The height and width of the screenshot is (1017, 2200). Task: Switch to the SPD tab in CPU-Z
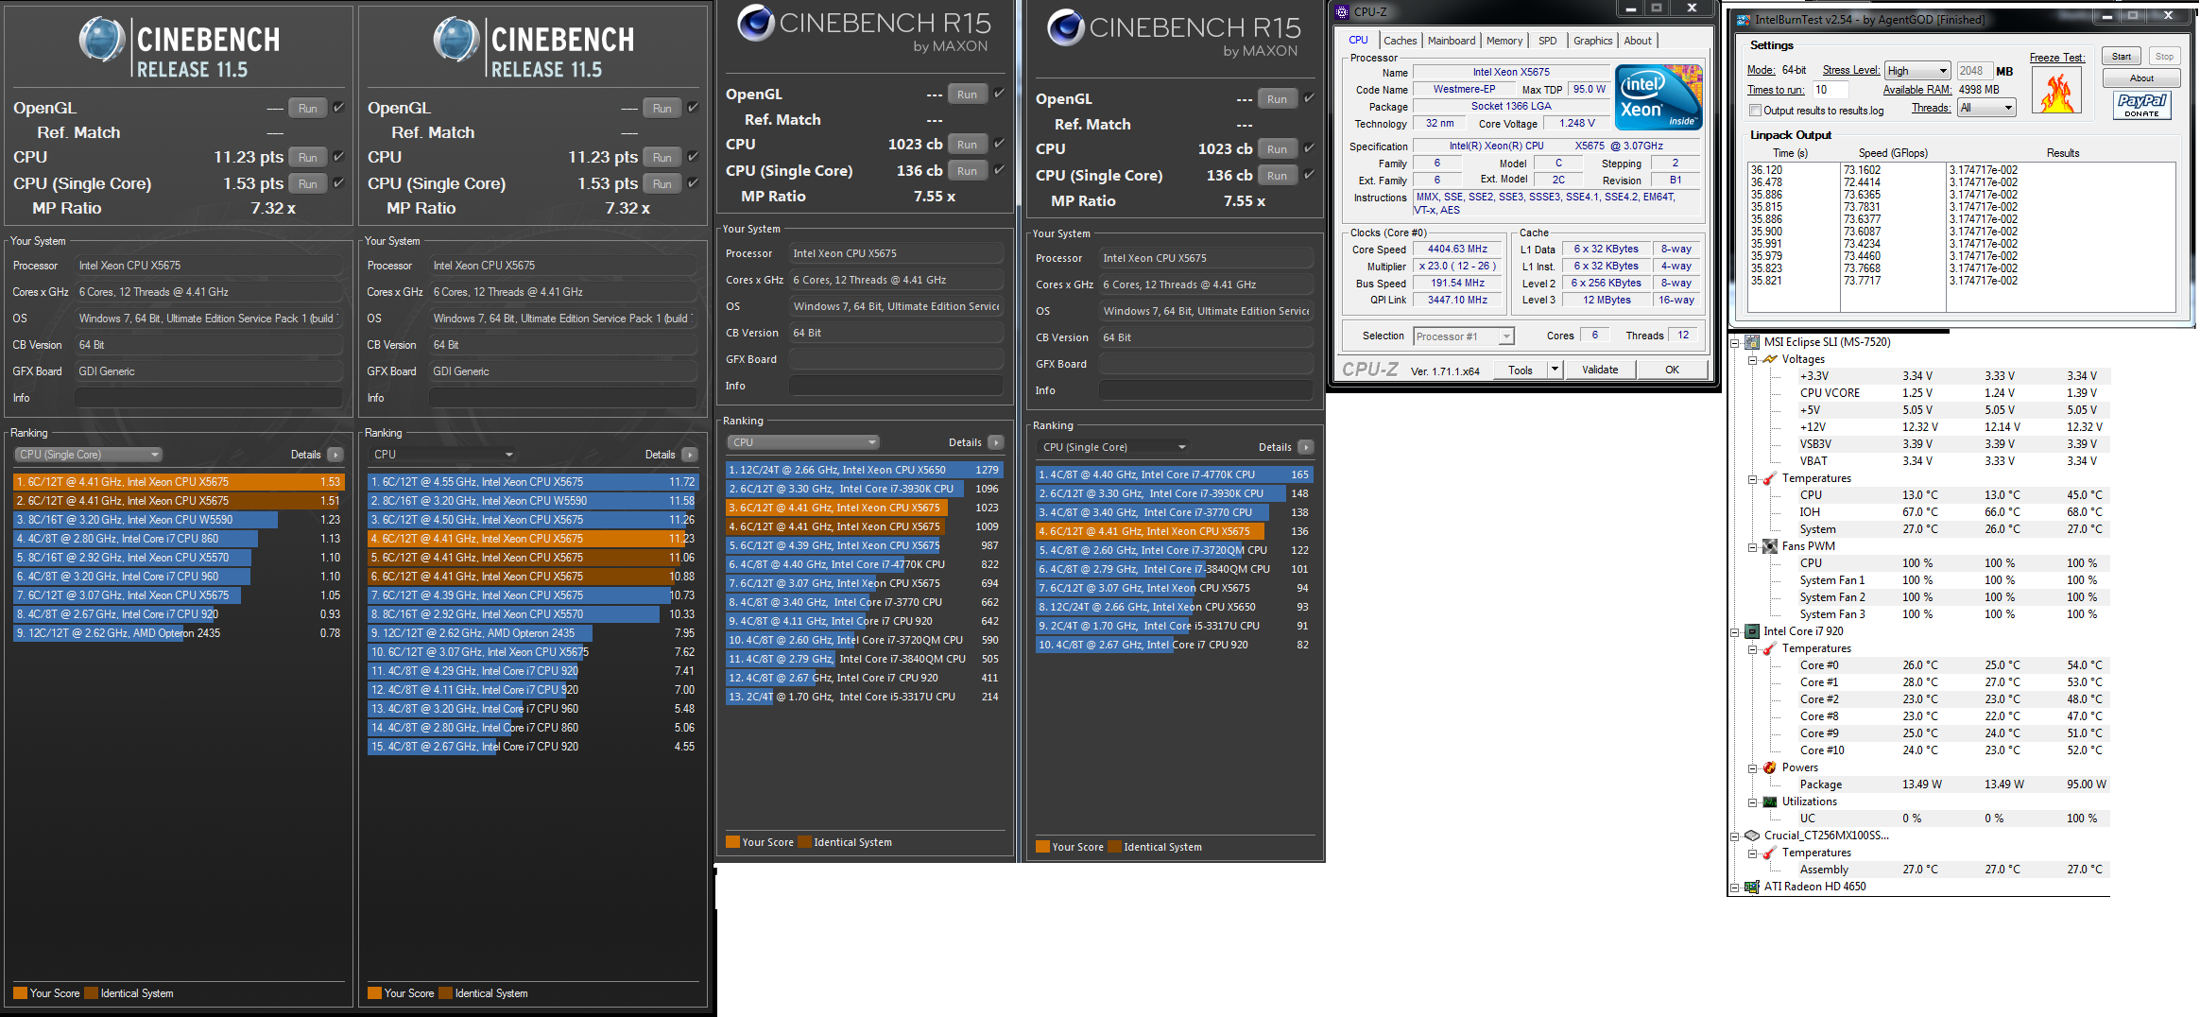click(1547, 41)
